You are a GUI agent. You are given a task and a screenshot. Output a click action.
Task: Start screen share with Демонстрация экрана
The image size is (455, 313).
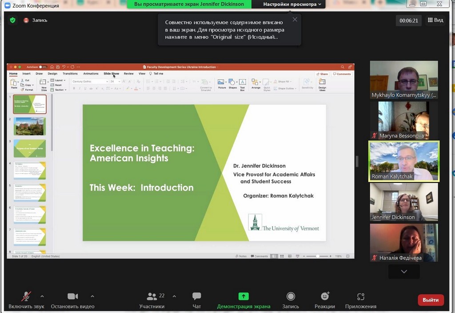(243, 300)
